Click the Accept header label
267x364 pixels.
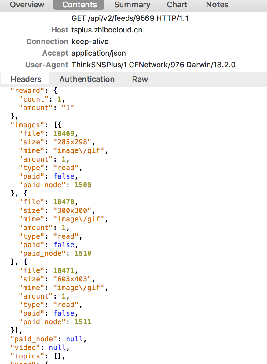pyautogui.click(x=55, y=53)
